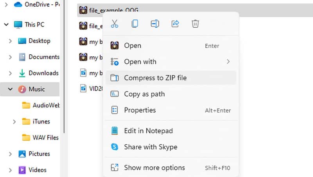Expand the Desktop tree node
The height and width of the screenshot is (177, 313).
coord(11,41)
